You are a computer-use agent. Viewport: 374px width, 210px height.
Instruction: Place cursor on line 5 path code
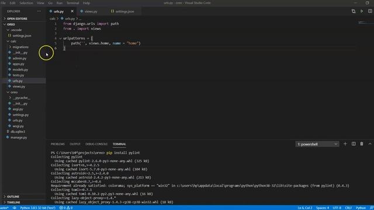[x=106, y=43]
